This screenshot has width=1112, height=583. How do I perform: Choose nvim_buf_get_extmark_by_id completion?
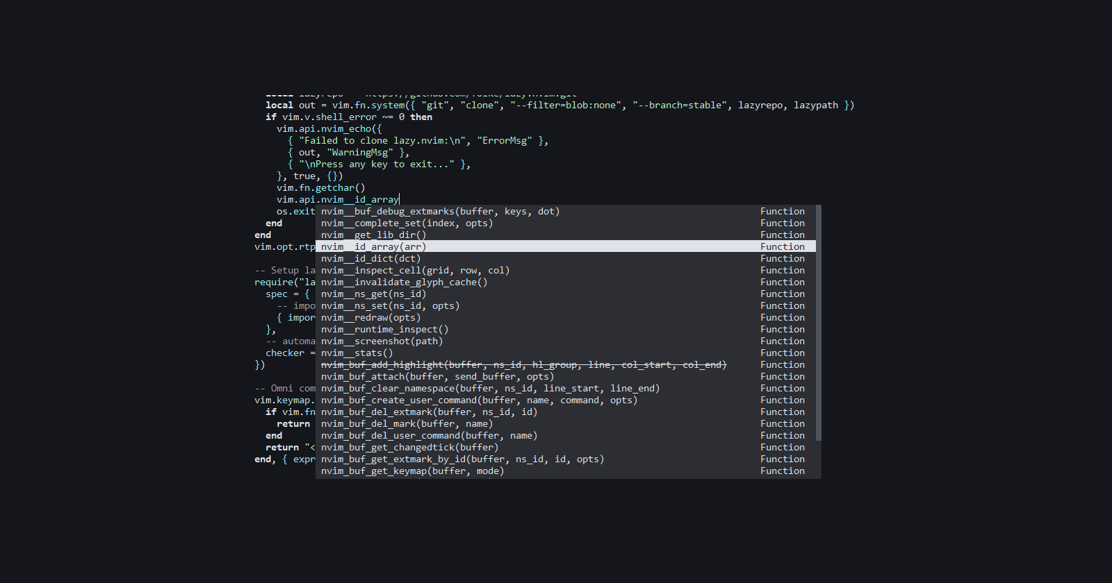coord(566,459)
